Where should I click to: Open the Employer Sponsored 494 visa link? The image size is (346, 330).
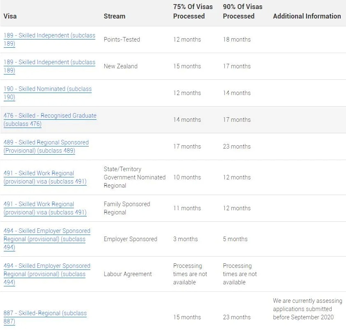click(47, 239)
